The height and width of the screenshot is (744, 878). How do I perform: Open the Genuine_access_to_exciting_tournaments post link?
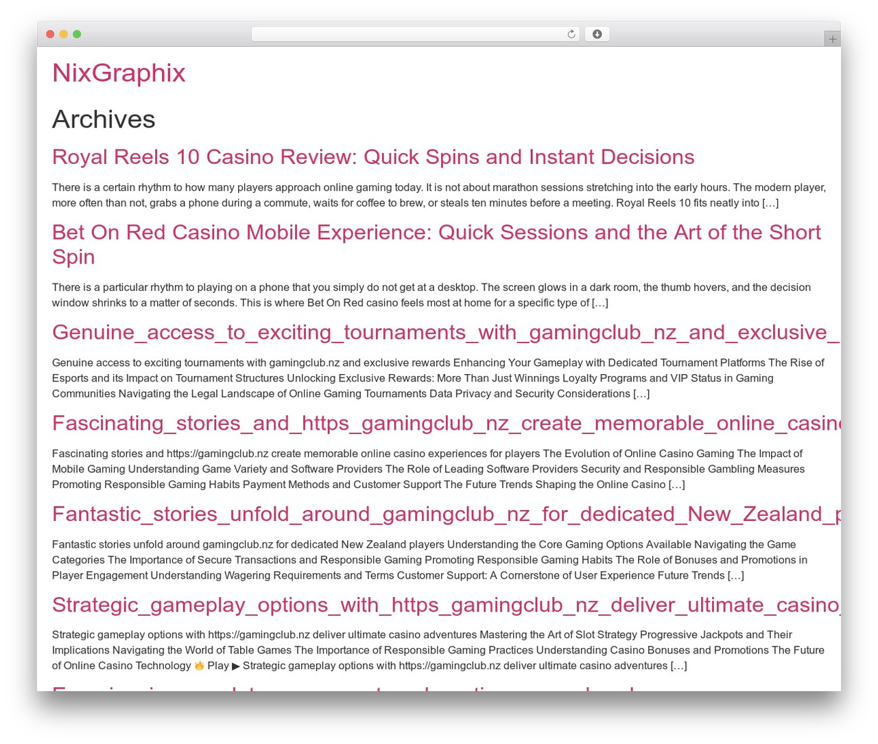coord(447,332)
